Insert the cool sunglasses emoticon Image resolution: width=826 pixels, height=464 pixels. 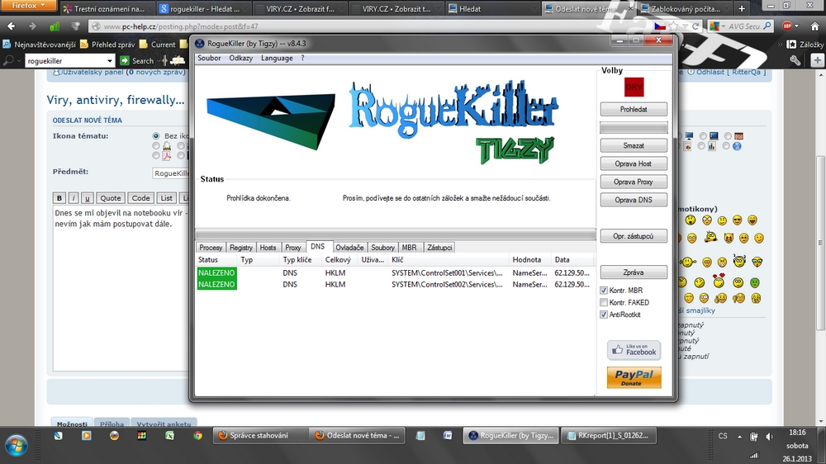click(x=738, y=220)
